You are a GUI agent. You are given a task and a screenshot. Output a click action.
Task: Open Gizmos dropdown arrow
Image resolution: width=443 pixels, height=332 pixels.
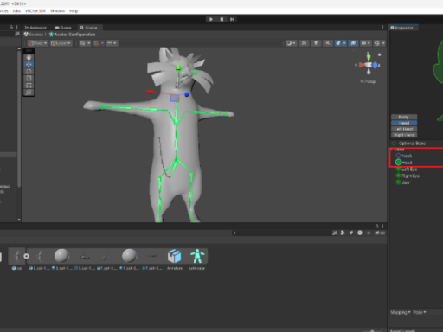[x=383, y=43]
